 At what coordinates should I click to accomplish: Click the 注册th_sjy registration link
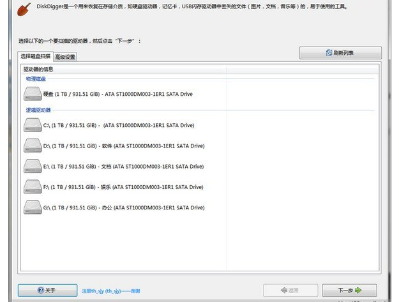[x=111, y=291]
